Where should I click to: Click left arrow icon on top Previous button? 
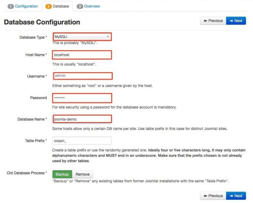pyautogui.click(x=205, y=21)
